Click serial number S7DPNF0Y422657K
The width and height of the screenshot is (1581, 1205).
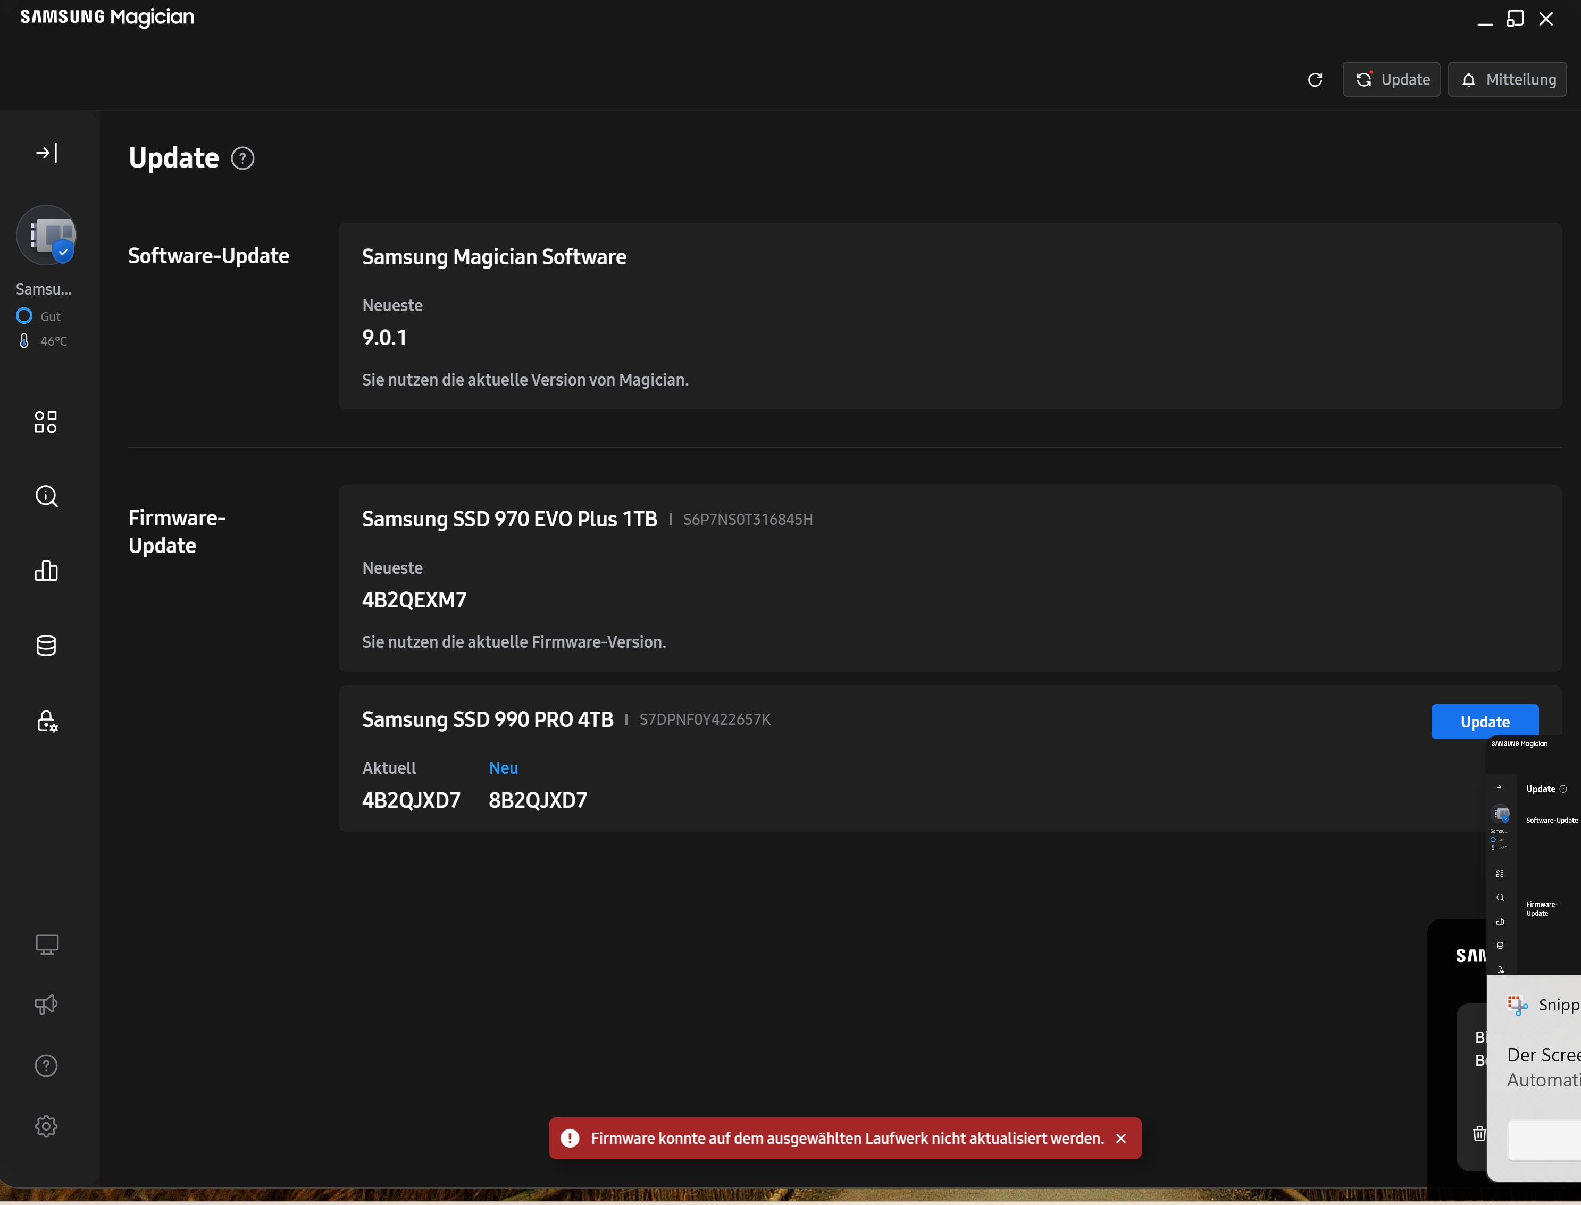[705, 719]
